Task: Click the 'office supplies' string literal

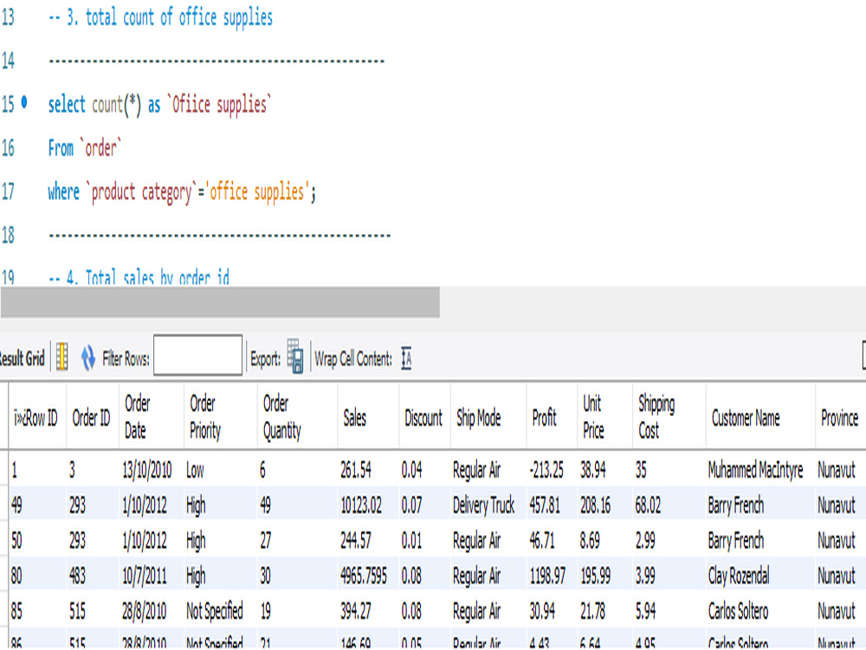Action: point(257,192)
